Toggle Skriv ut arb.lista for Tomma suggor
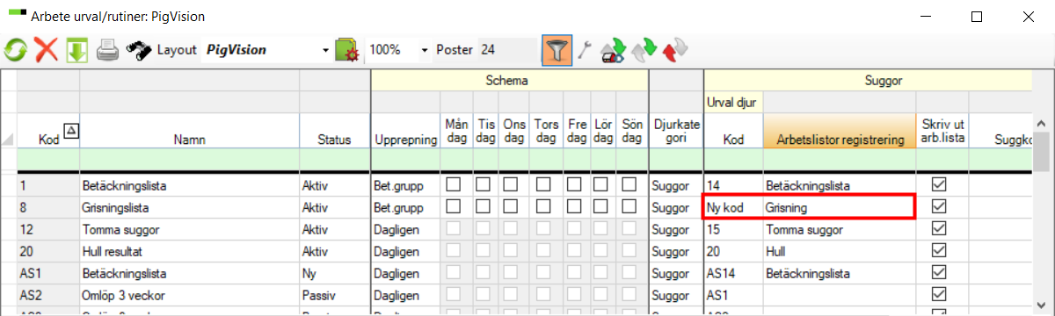1055x316 pixels. (x=939, y=230)
